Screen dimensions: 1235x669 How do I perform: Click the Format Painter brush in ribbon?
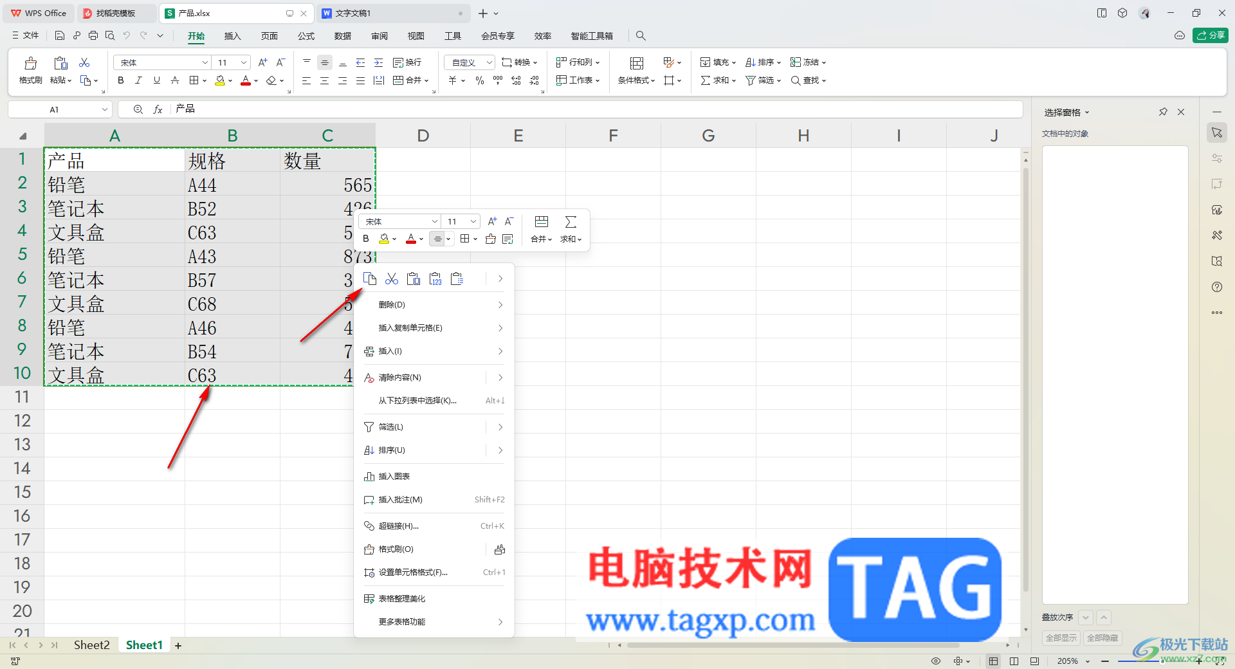tap(30, 63)
